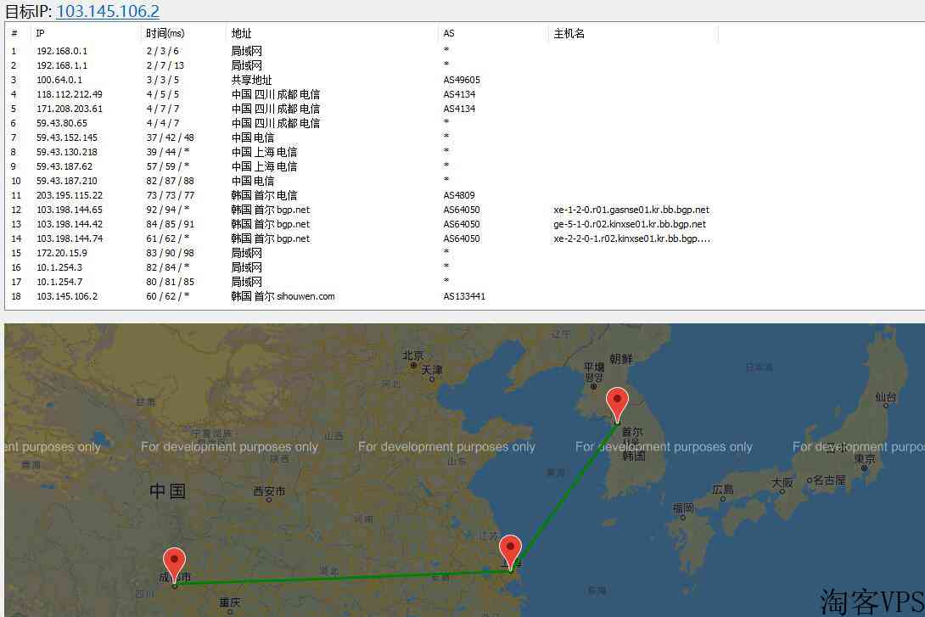This screenshot has height=617, width=925.
Task: Sort by the 时间(ms) column header
Action: point(165,34)
